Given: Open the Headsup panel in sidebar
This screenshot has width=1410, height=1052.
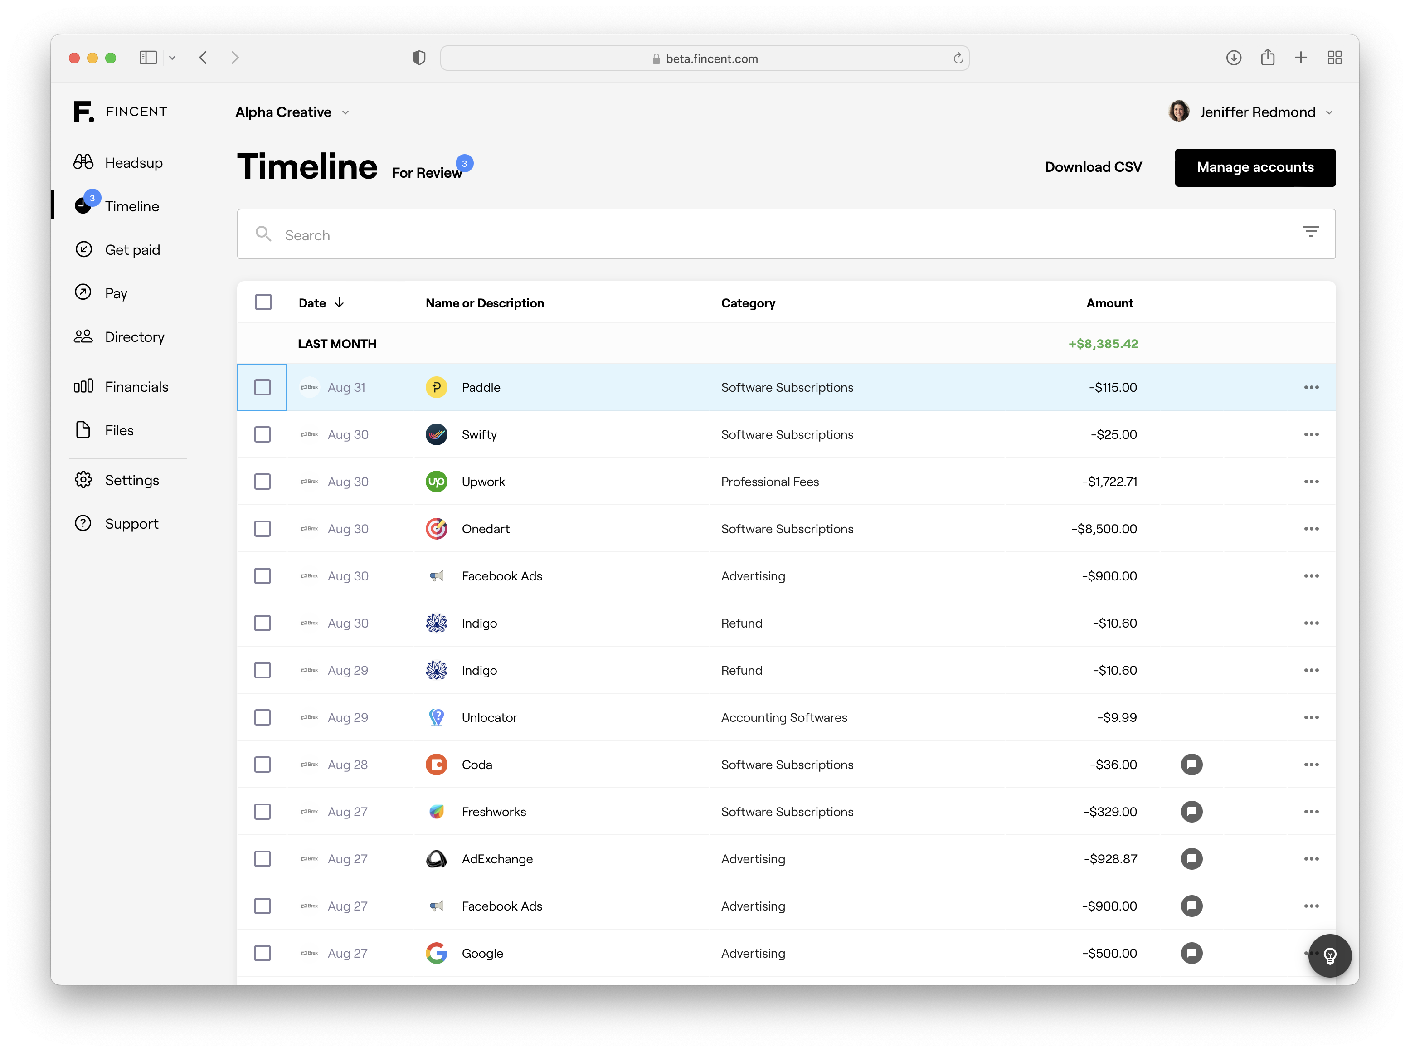Looking at the screenshot, I should click(133, 162).
